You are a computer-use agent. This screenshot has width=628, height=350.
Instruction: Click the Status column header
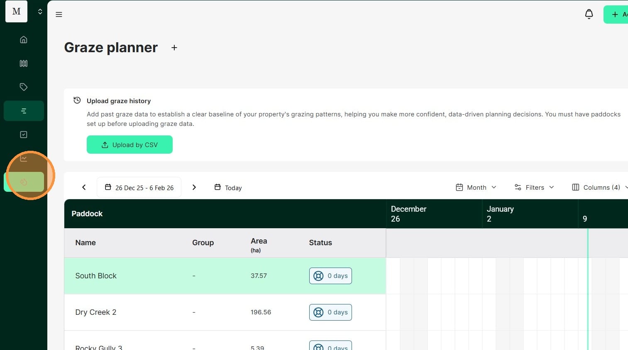point(320,243)
